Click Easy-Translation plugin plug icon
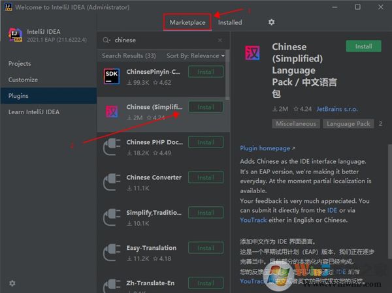Screen dimensions: 392x293 click(x=112, y=253)
